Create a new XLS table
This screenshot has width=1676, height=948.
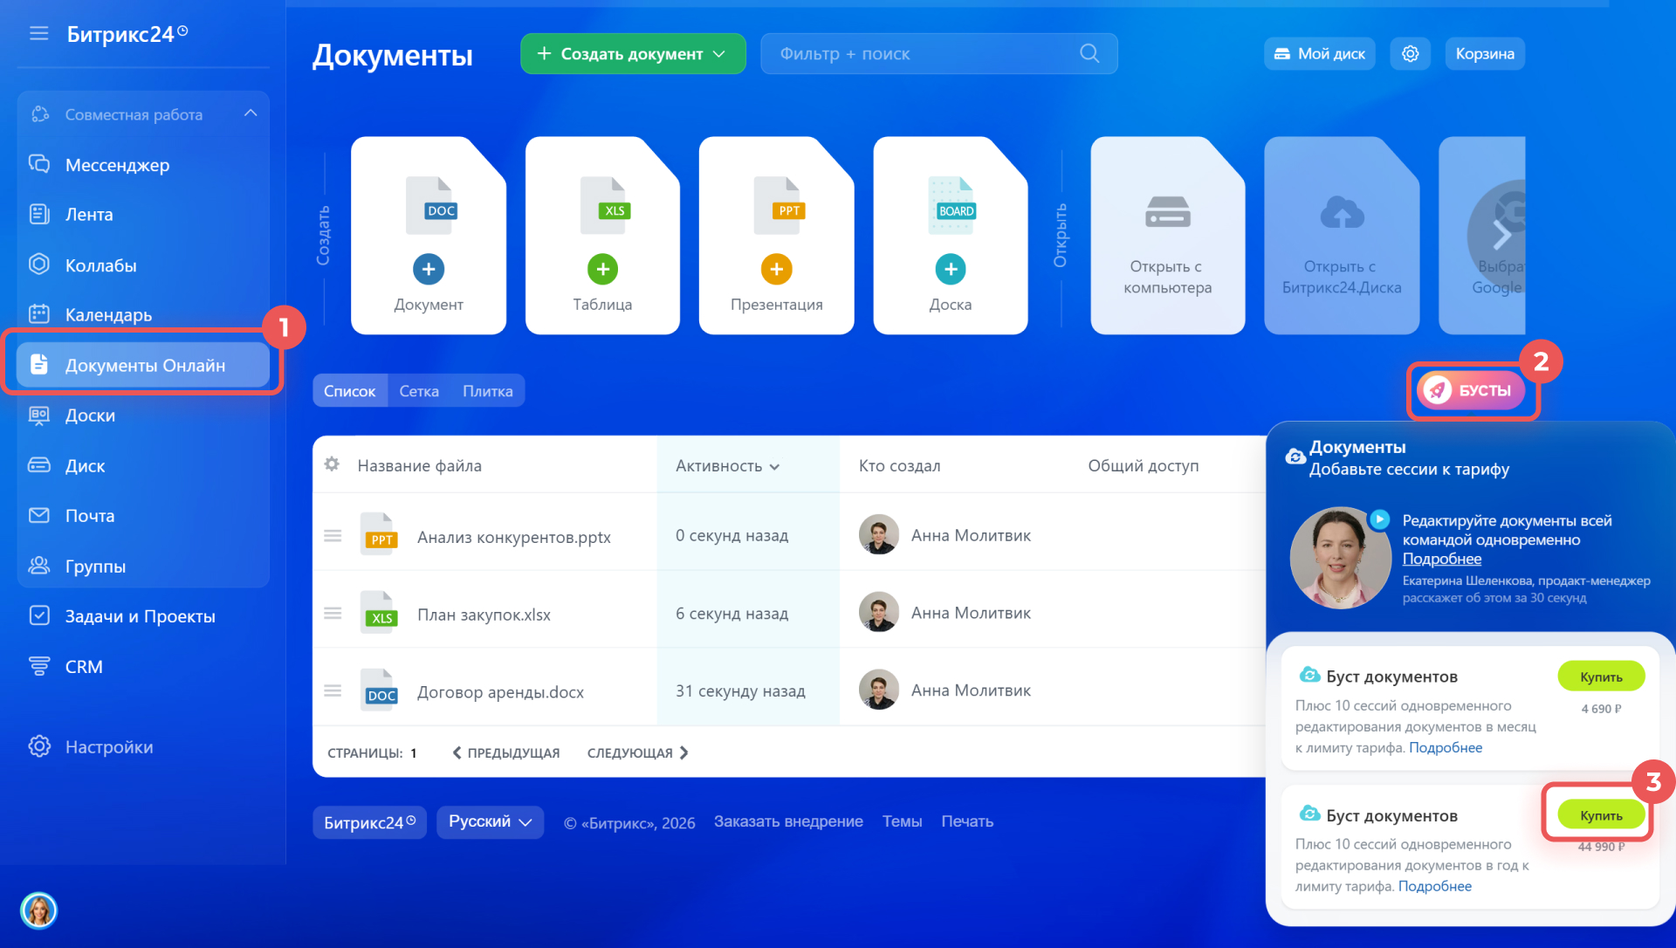(602, 270)
